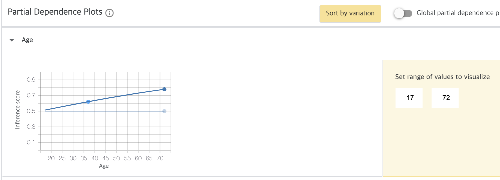Select the dark blue endpoint at age 72
This screenshot has height=180, width=500.
164,89
